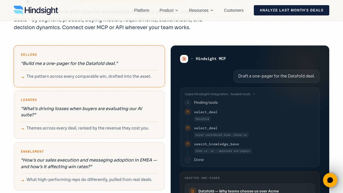The width and height of the screenshot is (343, 193).
Task: Open the Platform nav item
Action: coord(141,10)
